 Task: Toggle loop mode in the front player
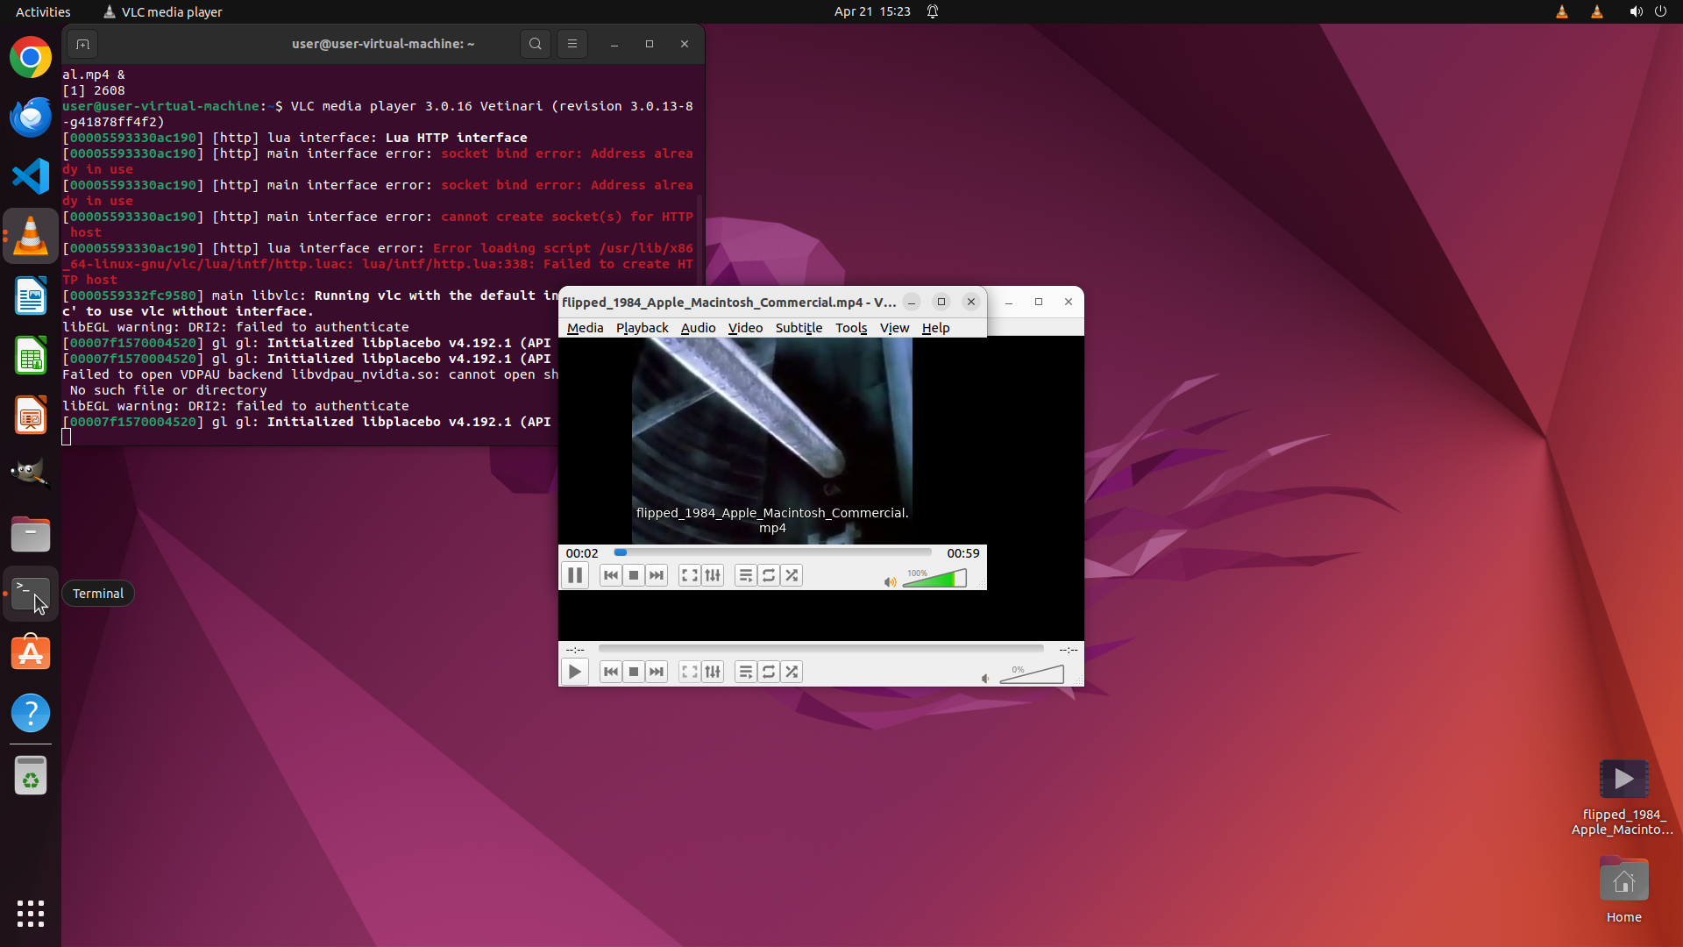pos(769,575)
